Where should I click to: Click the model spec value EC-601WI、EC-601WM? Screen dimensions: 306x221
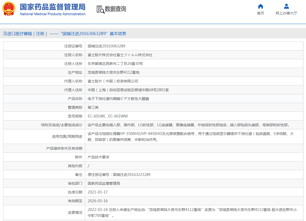pos(107,116)
